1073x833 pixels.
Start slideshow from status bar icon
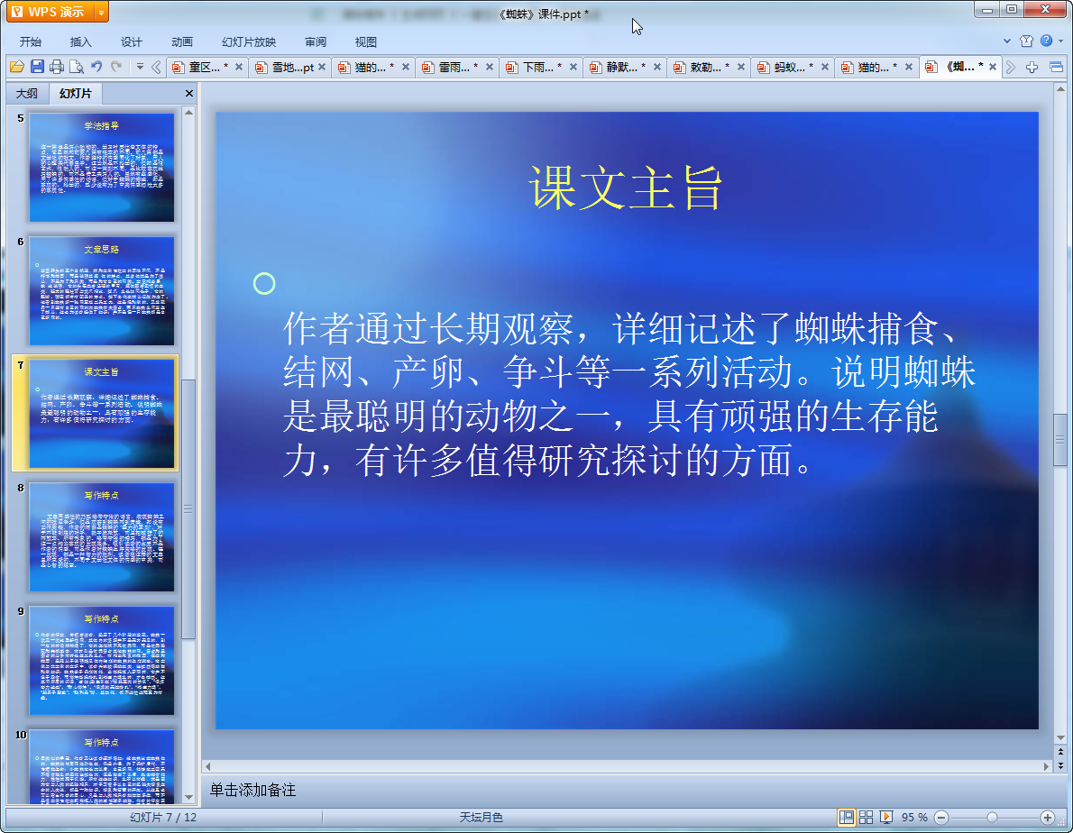pyautogui.click(x=886, y=818)
